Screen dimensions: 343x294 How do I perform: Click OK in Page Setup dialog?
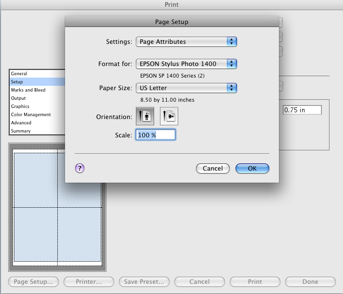tap(252, 168)
